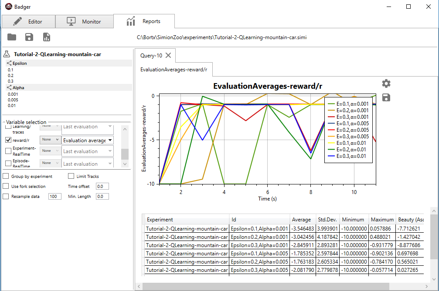This screenshot has height=291, width=439.
Task: Switch to the Editor tab
Action: click(29, 21)
